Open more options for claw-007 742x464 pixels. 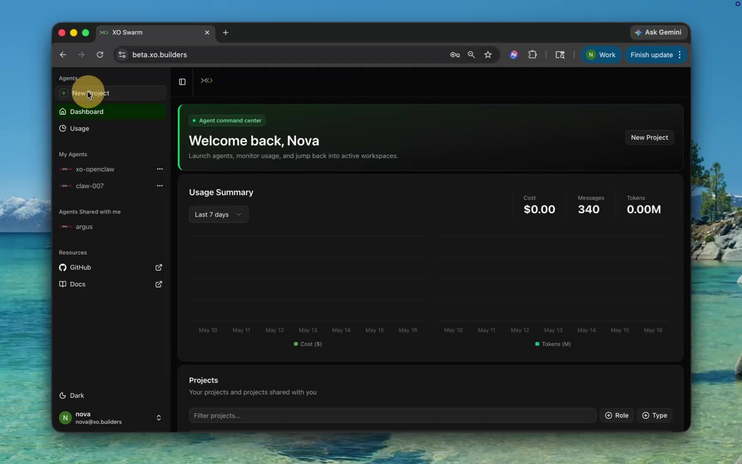click(x=160, y=186)
